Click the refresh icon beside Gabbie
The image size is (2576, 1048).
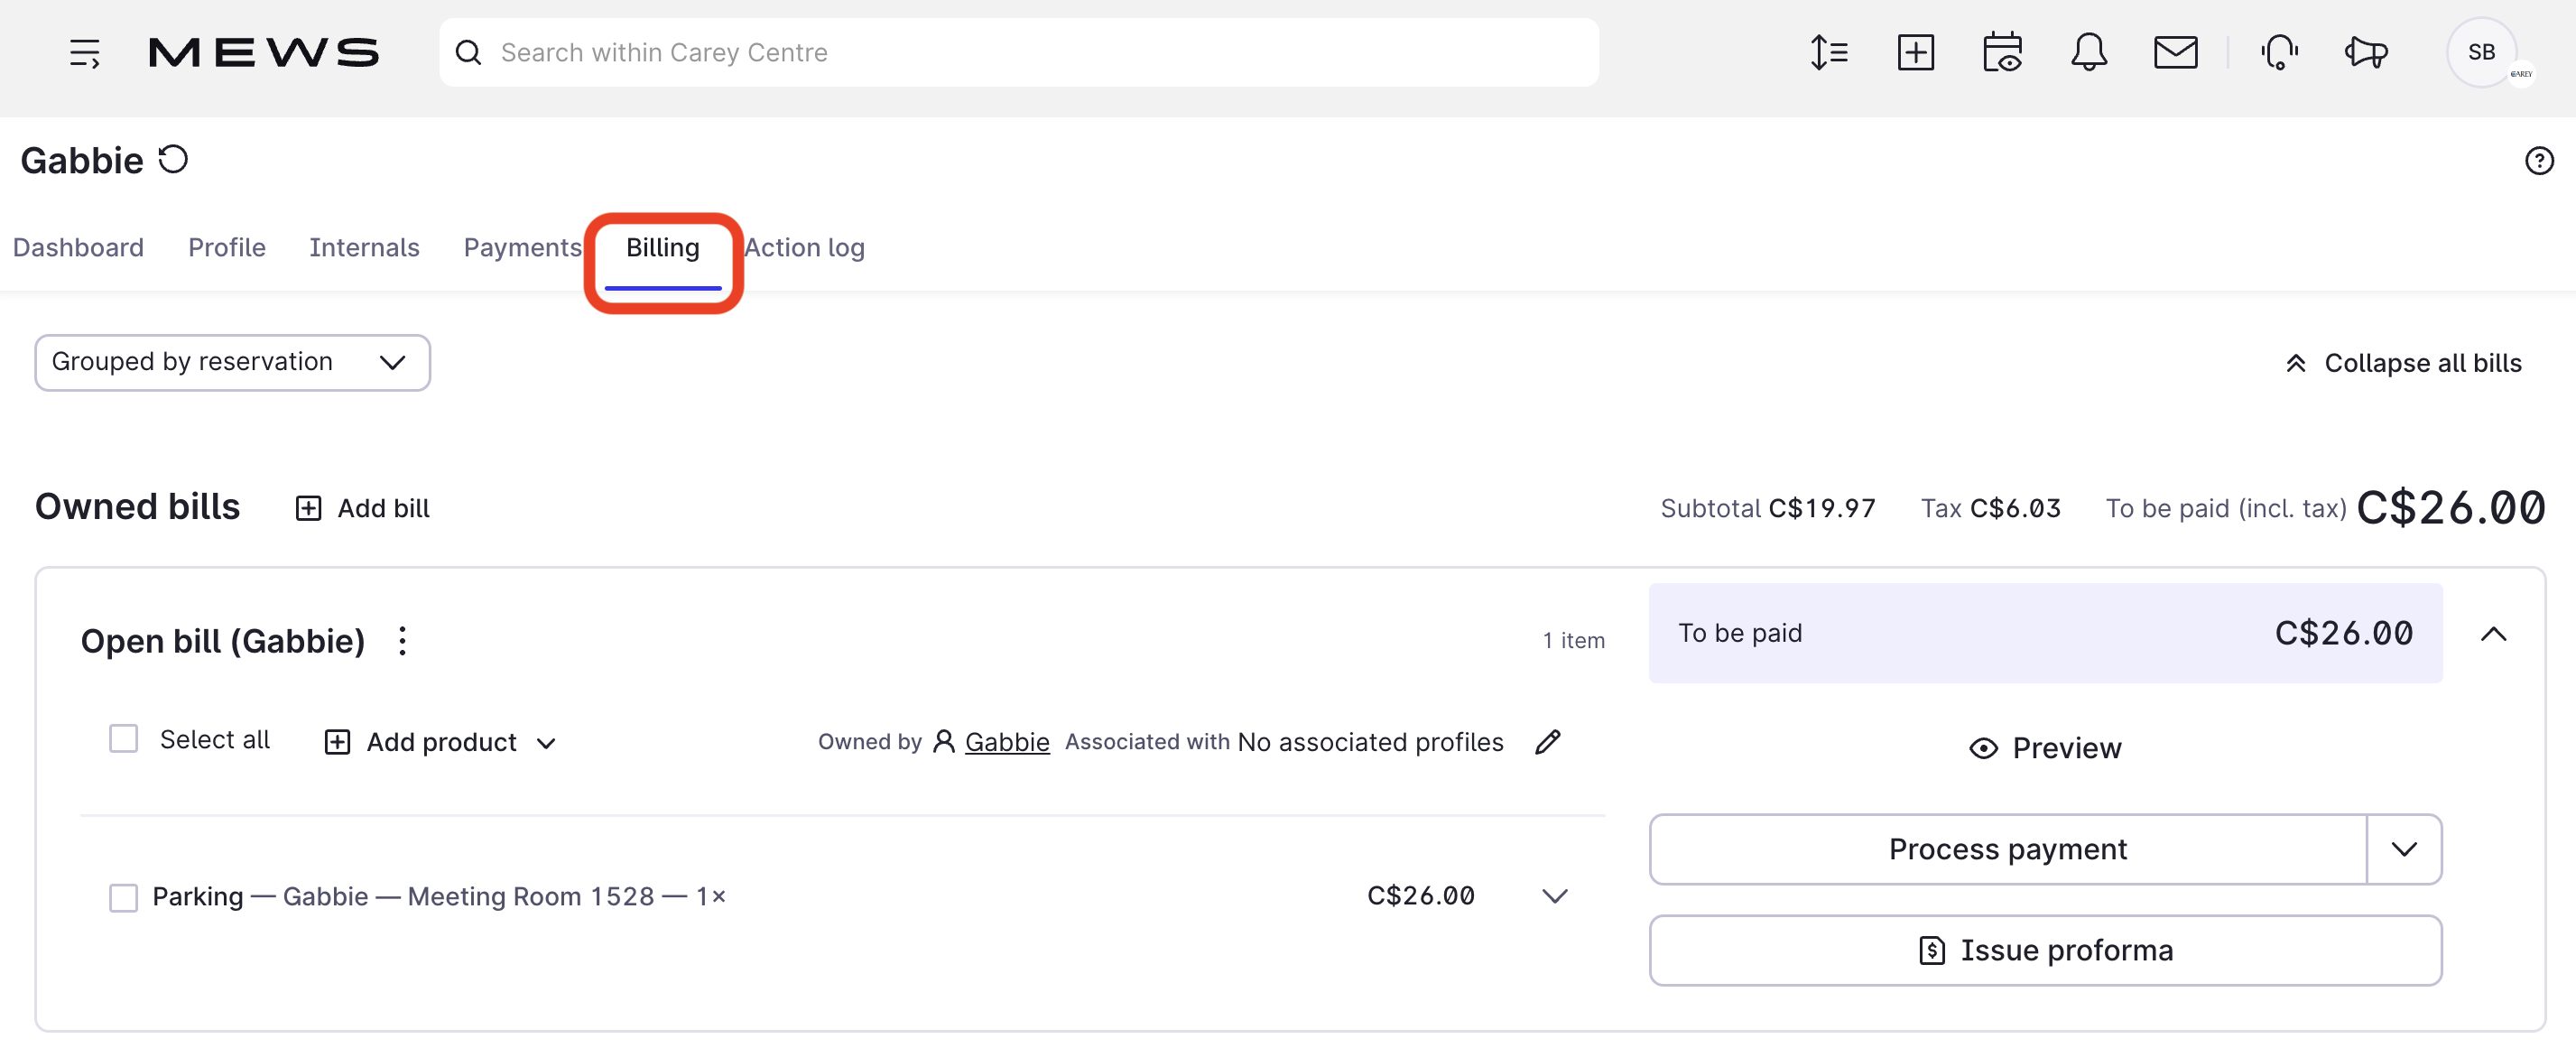pyautogui.click(x=173, y=160)
